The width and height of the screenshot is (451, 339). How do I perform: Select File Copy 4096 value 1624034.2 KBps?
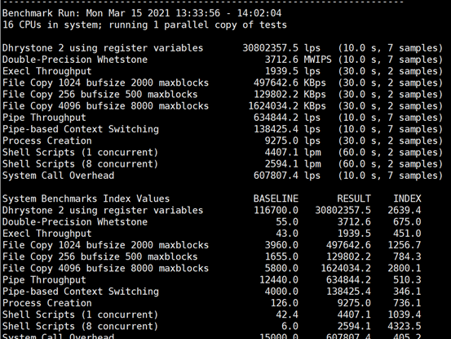tap(287, 106)
